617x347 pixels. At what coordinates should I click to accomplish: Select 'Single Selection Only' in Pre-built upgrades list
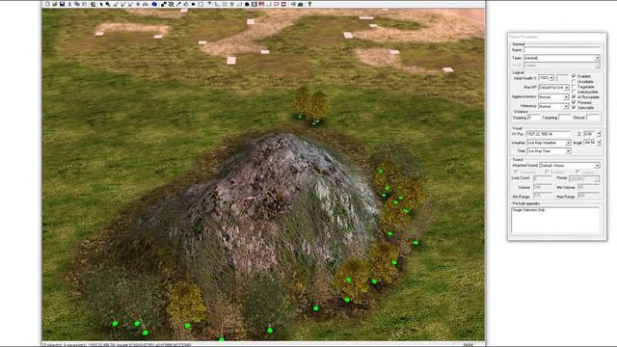click(529, 210)
